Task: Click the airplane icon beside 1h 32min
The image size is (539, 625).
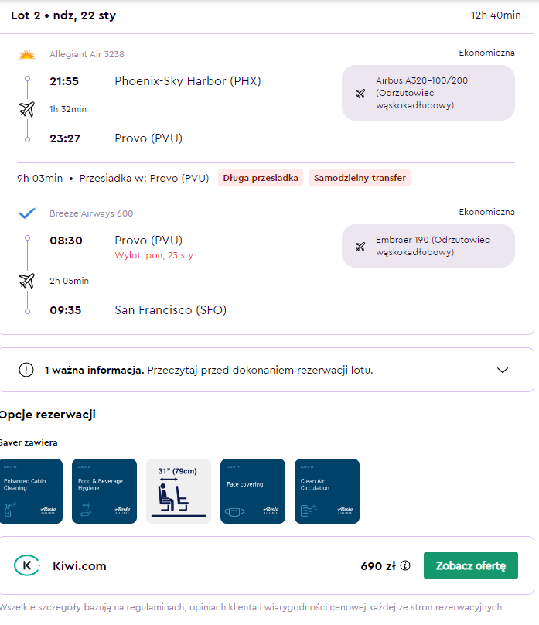Action: coord(27,109)
